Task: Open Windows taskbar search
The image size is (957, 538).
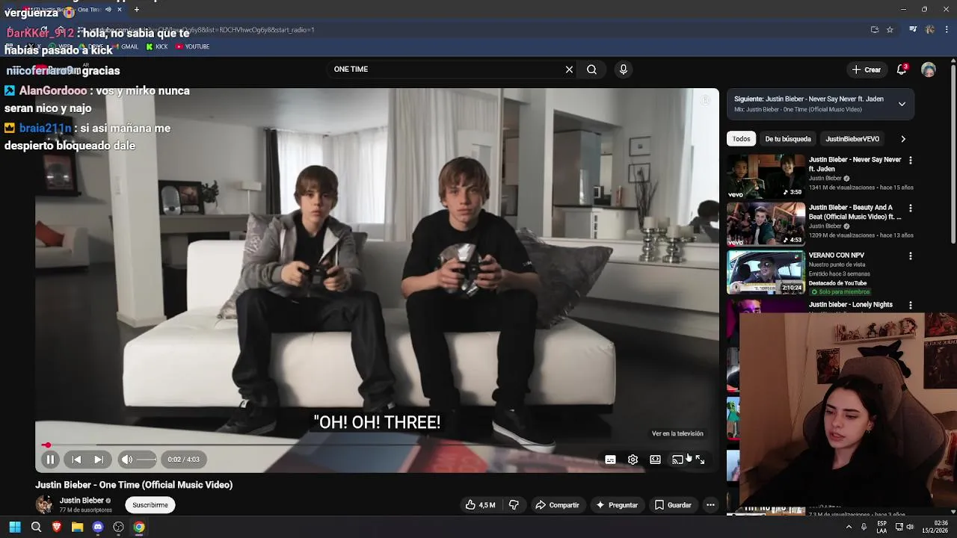Action: coord(36,527)
